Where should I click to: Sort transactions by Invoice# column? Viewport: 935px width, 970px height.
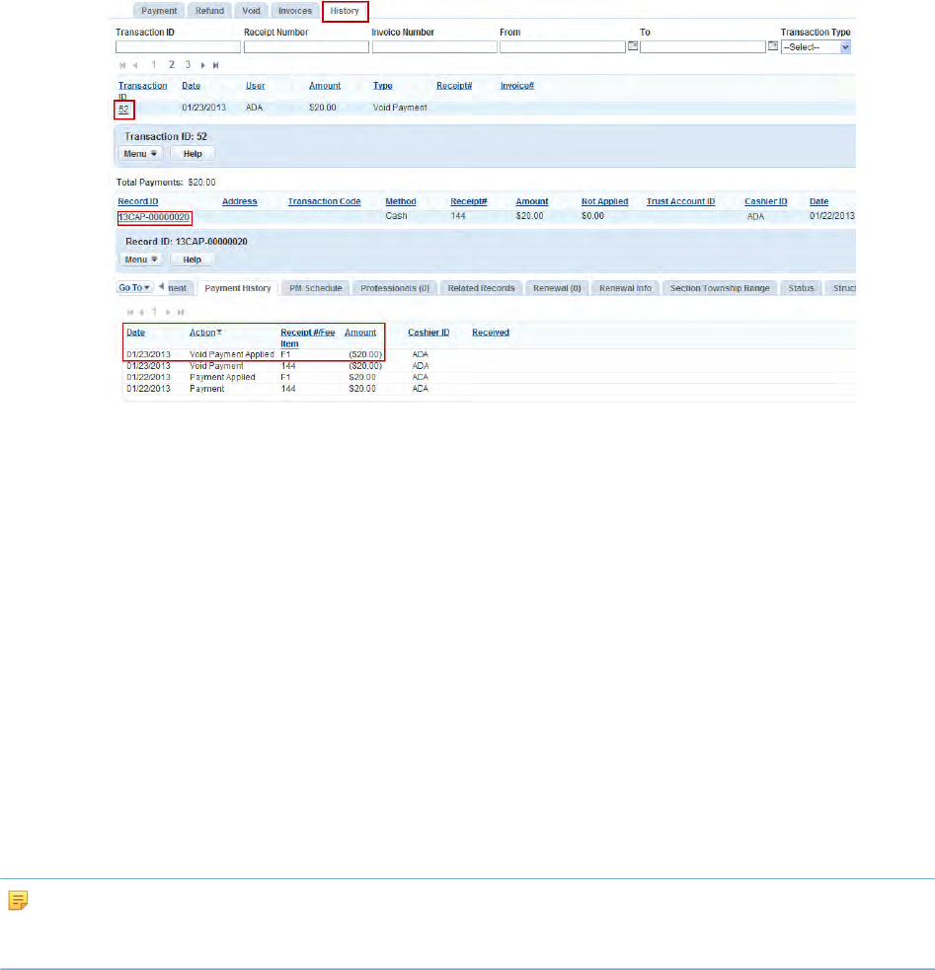tap(517, 86)
